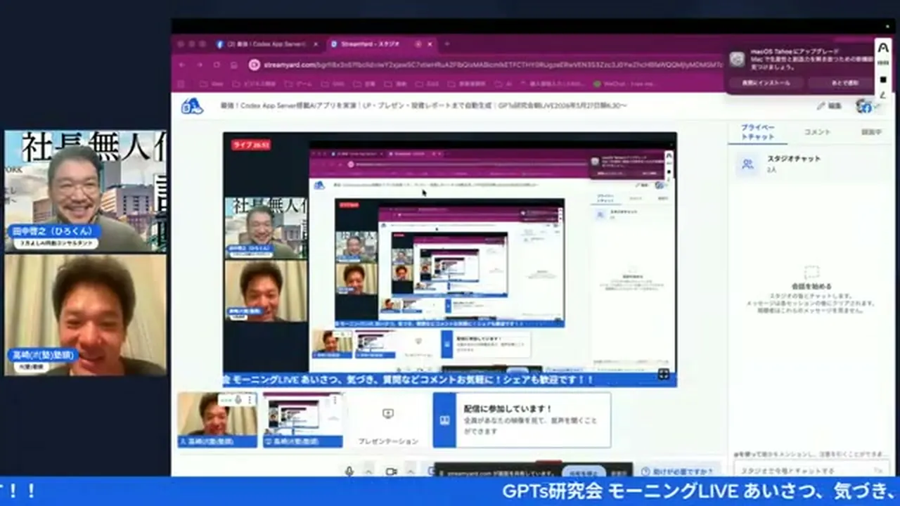This screenshot has height=506, width=900.
Task: Expand microphone options chevron
Action: (368, 471)
